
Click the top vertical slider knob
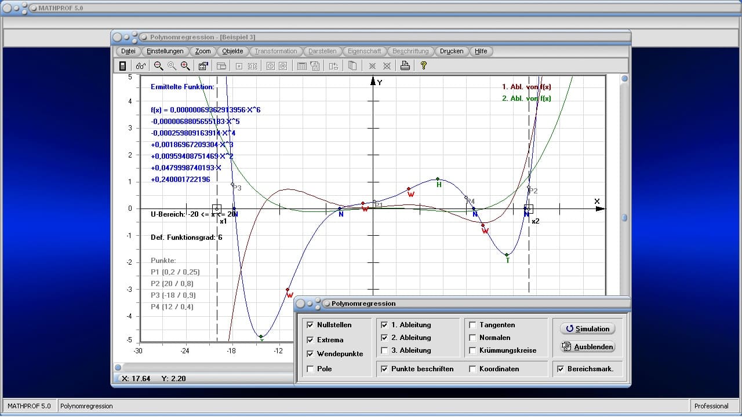pyautogui.click(x=624, y=79)
